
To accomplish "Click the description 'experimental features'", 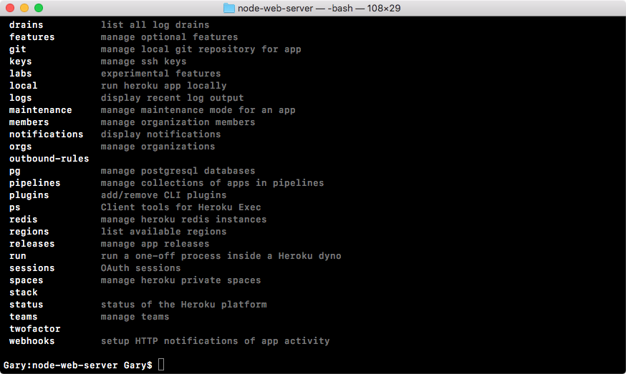I will click(160, 74).
